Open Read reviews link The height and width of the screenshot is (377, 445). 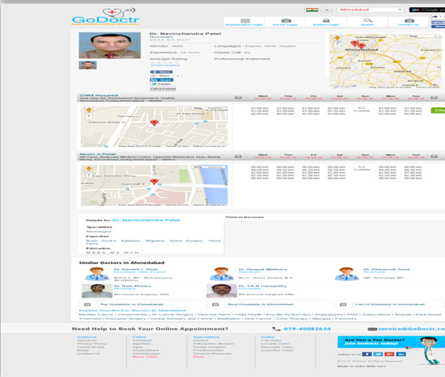(x=165, y=65)
